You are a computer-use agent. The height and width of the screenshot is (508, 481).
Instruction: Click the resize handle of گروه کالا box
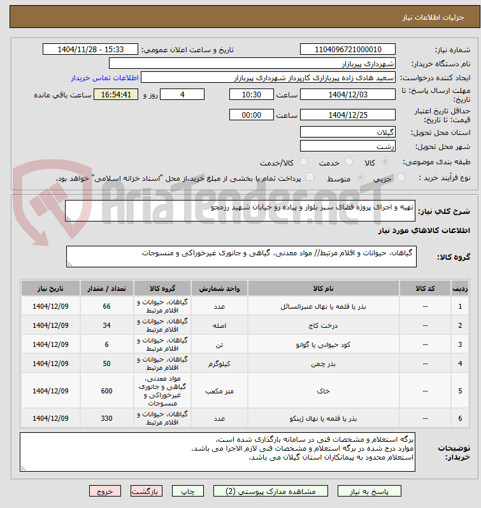point(69,264)
